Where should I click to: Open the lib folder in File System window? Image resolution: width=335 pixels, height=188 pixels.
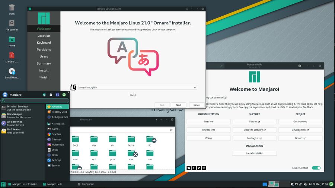tap(150, 141)
